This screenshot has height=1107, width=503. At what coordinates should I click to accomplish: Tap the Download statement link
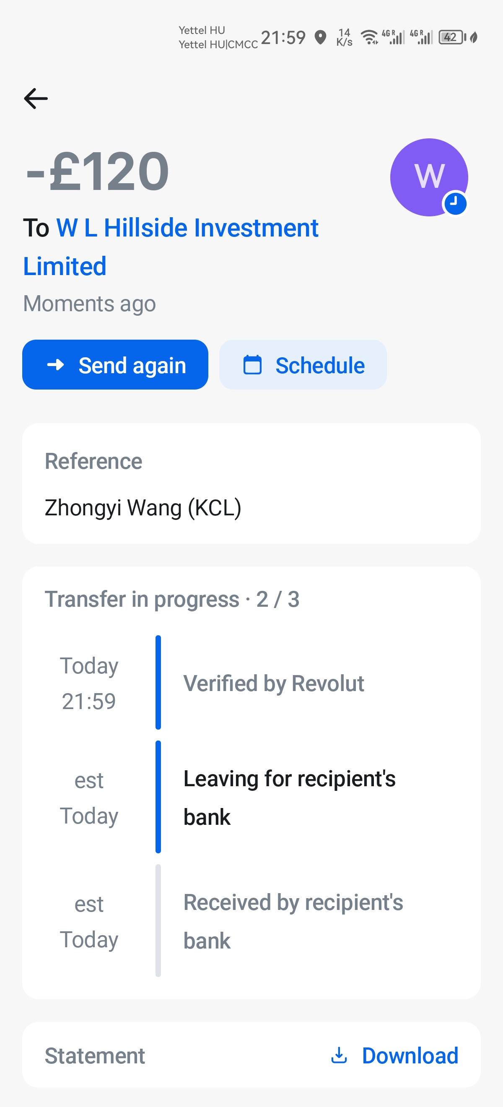tap(410, 1055)
